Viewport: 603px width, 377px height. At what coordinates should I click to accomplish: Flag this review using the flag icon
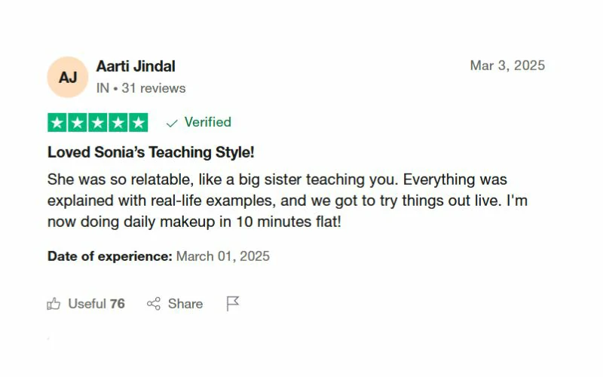(233, 304)
